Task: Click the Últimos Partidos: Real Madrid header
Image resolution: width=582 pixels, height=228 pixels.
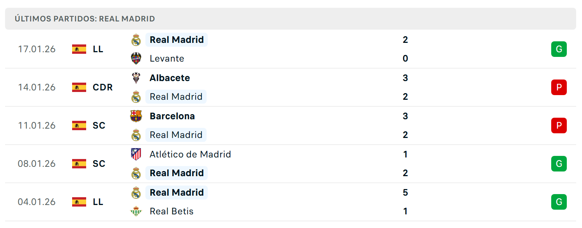Action: point(85,19)
